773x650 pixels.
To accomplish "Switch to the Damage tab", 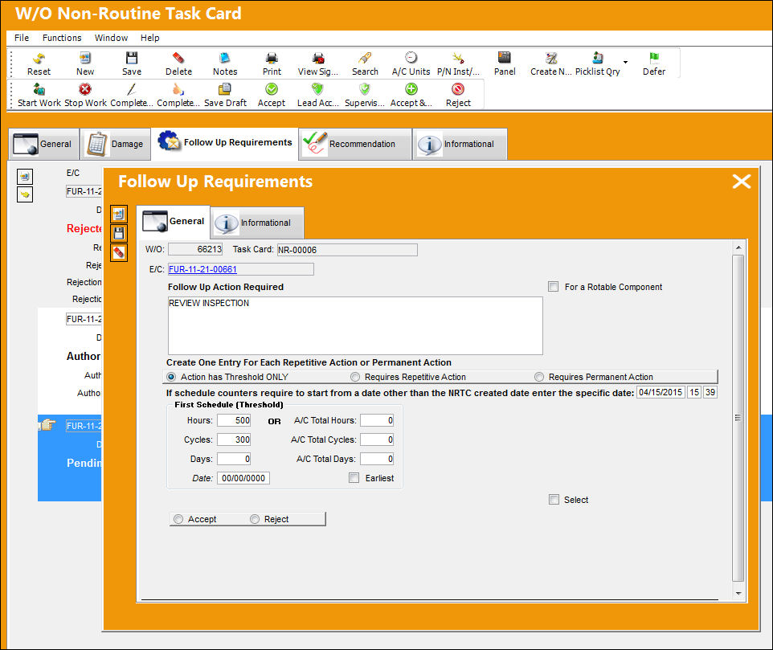I will coord(116,144).
